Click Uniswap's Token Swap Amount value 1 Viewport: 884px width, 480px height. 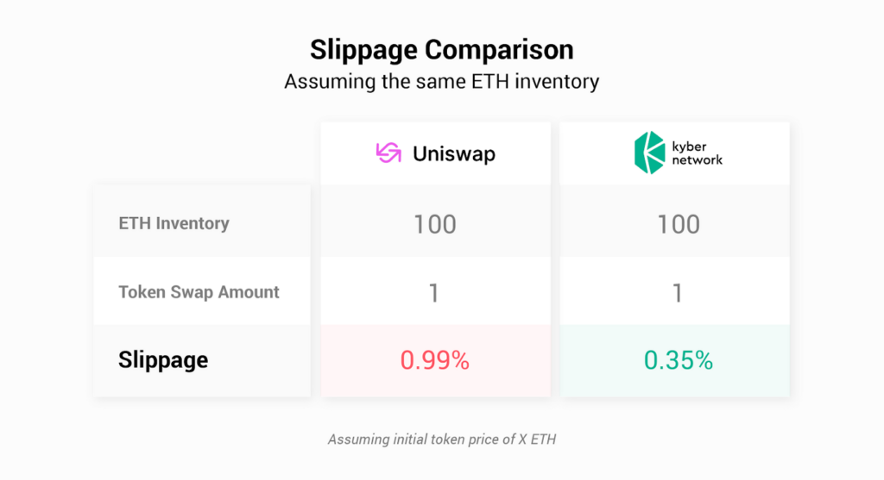coord(434,293)
